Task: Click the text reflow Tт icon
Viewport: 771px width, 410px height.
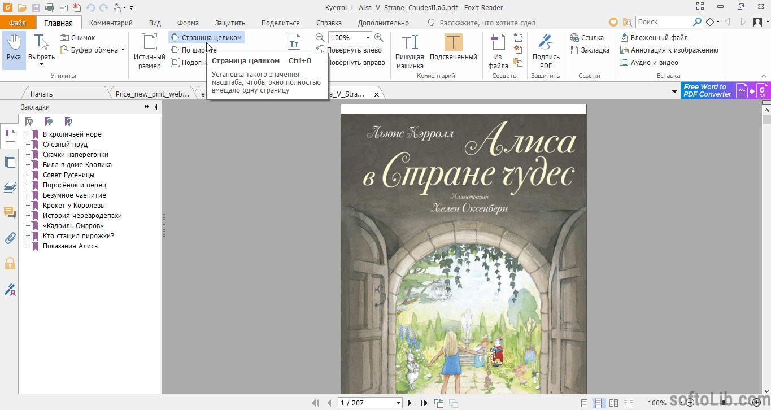Action: pyautogui.click(x=294, y=43)
